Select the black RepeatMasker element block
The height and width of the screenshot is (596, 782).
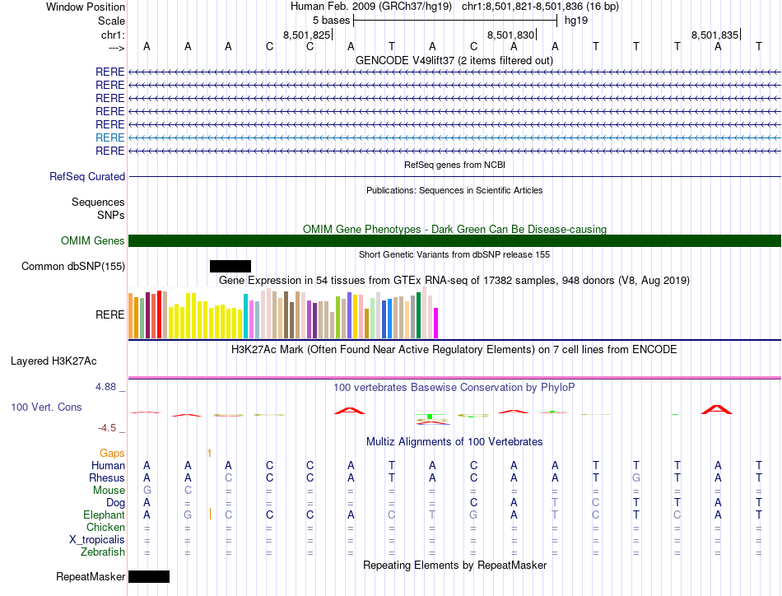[149, 576]
